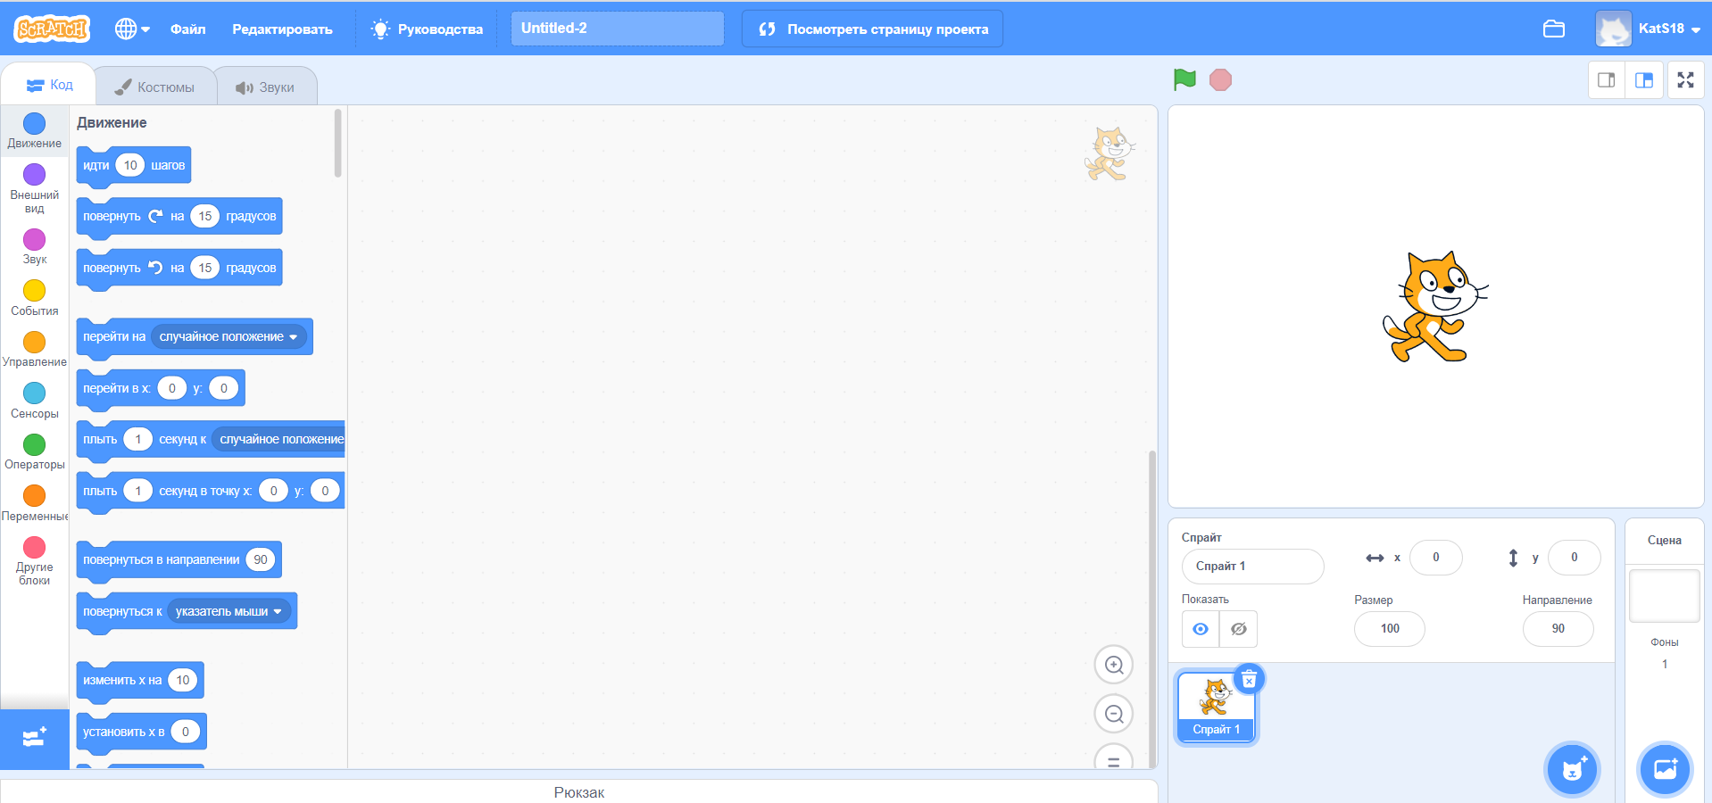1712x803 pixels.
Task: Switch to the Код tab
Action: (49, 85)
